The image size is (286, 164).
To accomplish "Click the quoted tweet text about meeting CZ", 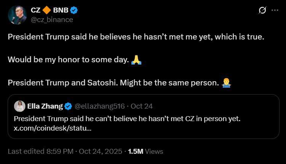I will tap(127, 118).
